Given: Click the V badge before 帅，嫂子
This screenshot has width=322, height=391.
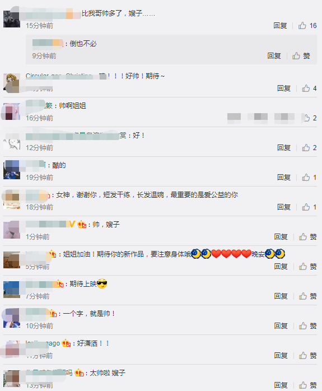Looking at the screenshot, I should coord(72,224).
